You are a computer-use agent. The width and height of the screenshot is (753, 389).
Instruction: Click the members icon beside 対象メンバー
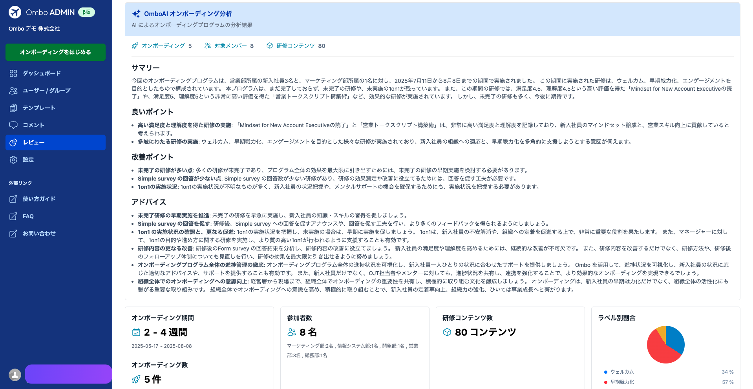click(x=208, y=46)
